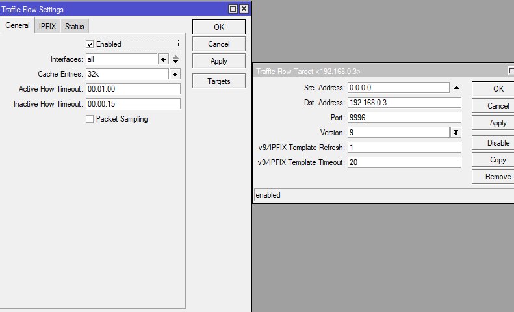Open the Interfaces dropdown list

(163, 59)
